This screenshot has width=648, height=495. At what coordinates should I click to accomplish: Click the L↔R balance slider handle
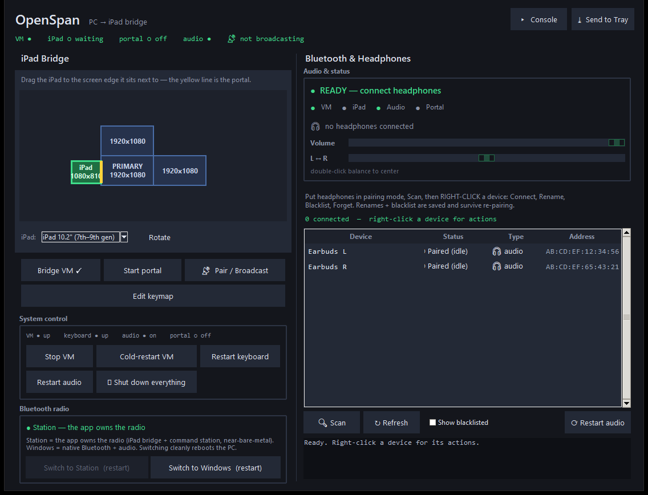(x=487, y=158)
